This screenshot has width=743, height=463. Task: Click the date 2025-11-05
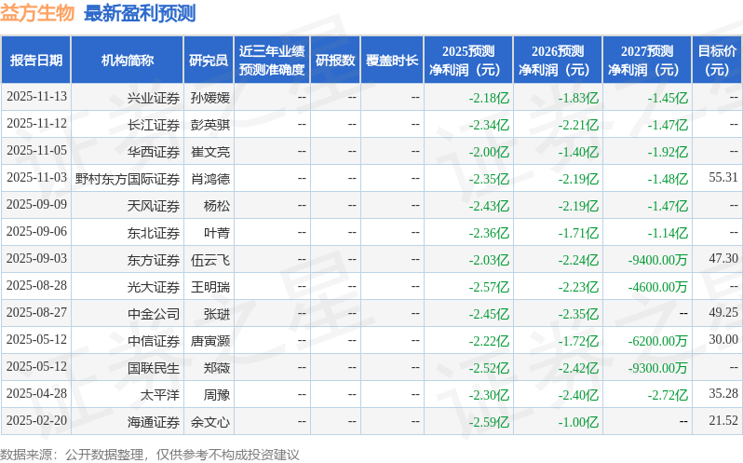[x=36, y=151]
